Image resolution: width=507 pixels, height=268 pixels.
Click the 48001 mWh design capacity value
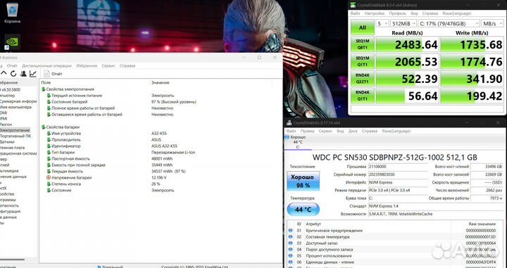(162, 159)
